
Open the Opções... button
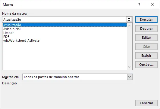[x=146, y=65]
